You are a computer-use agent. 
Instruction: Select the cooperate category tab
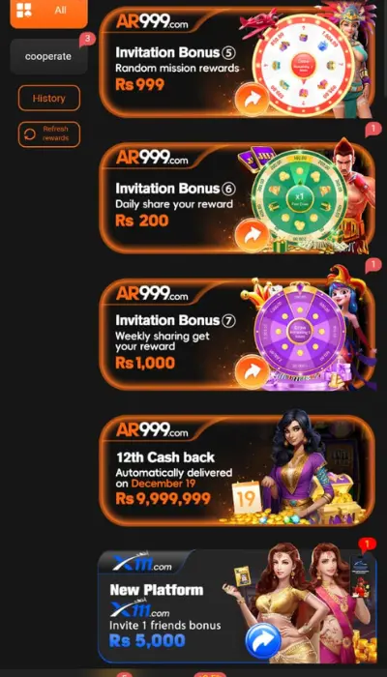pos(48,56)
